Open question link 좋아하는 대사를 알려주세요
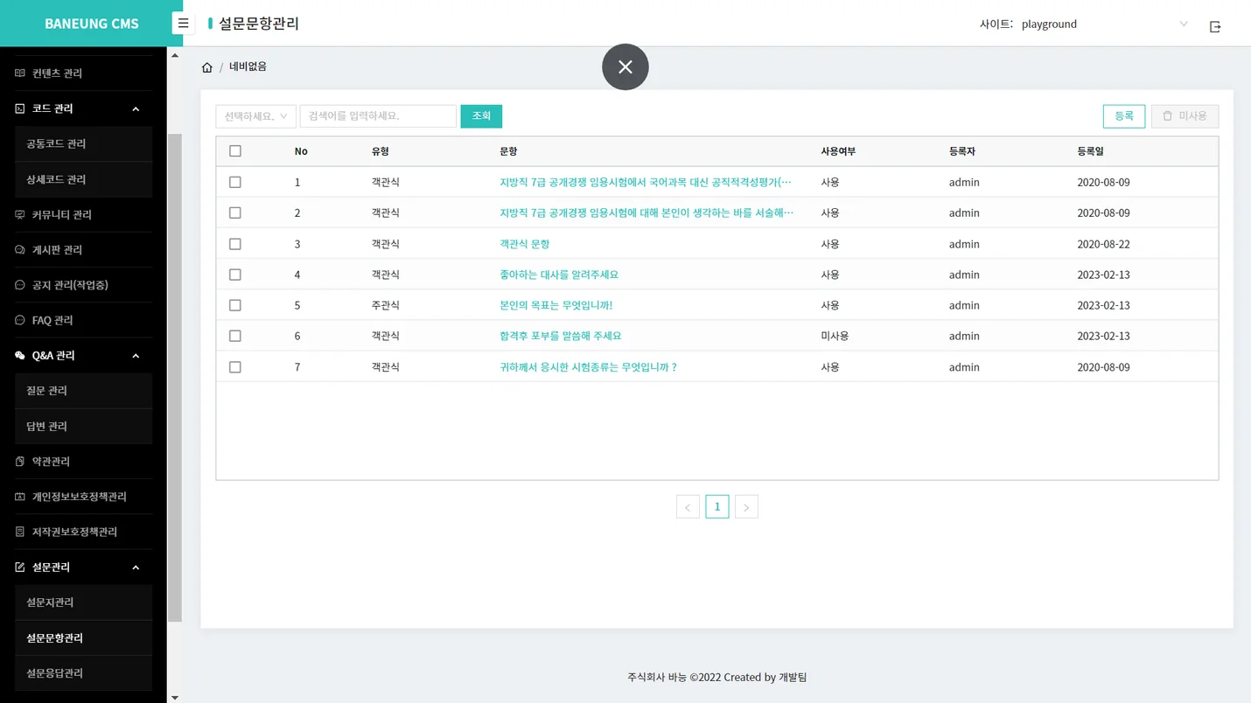Screen dimensions: 1251x703 [x=559, y=275]
